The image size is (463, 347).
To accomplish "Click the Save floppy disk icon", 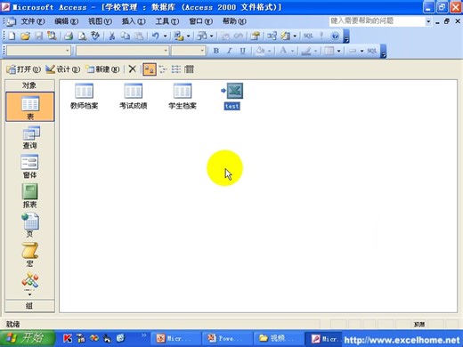I will coord(39,36).
